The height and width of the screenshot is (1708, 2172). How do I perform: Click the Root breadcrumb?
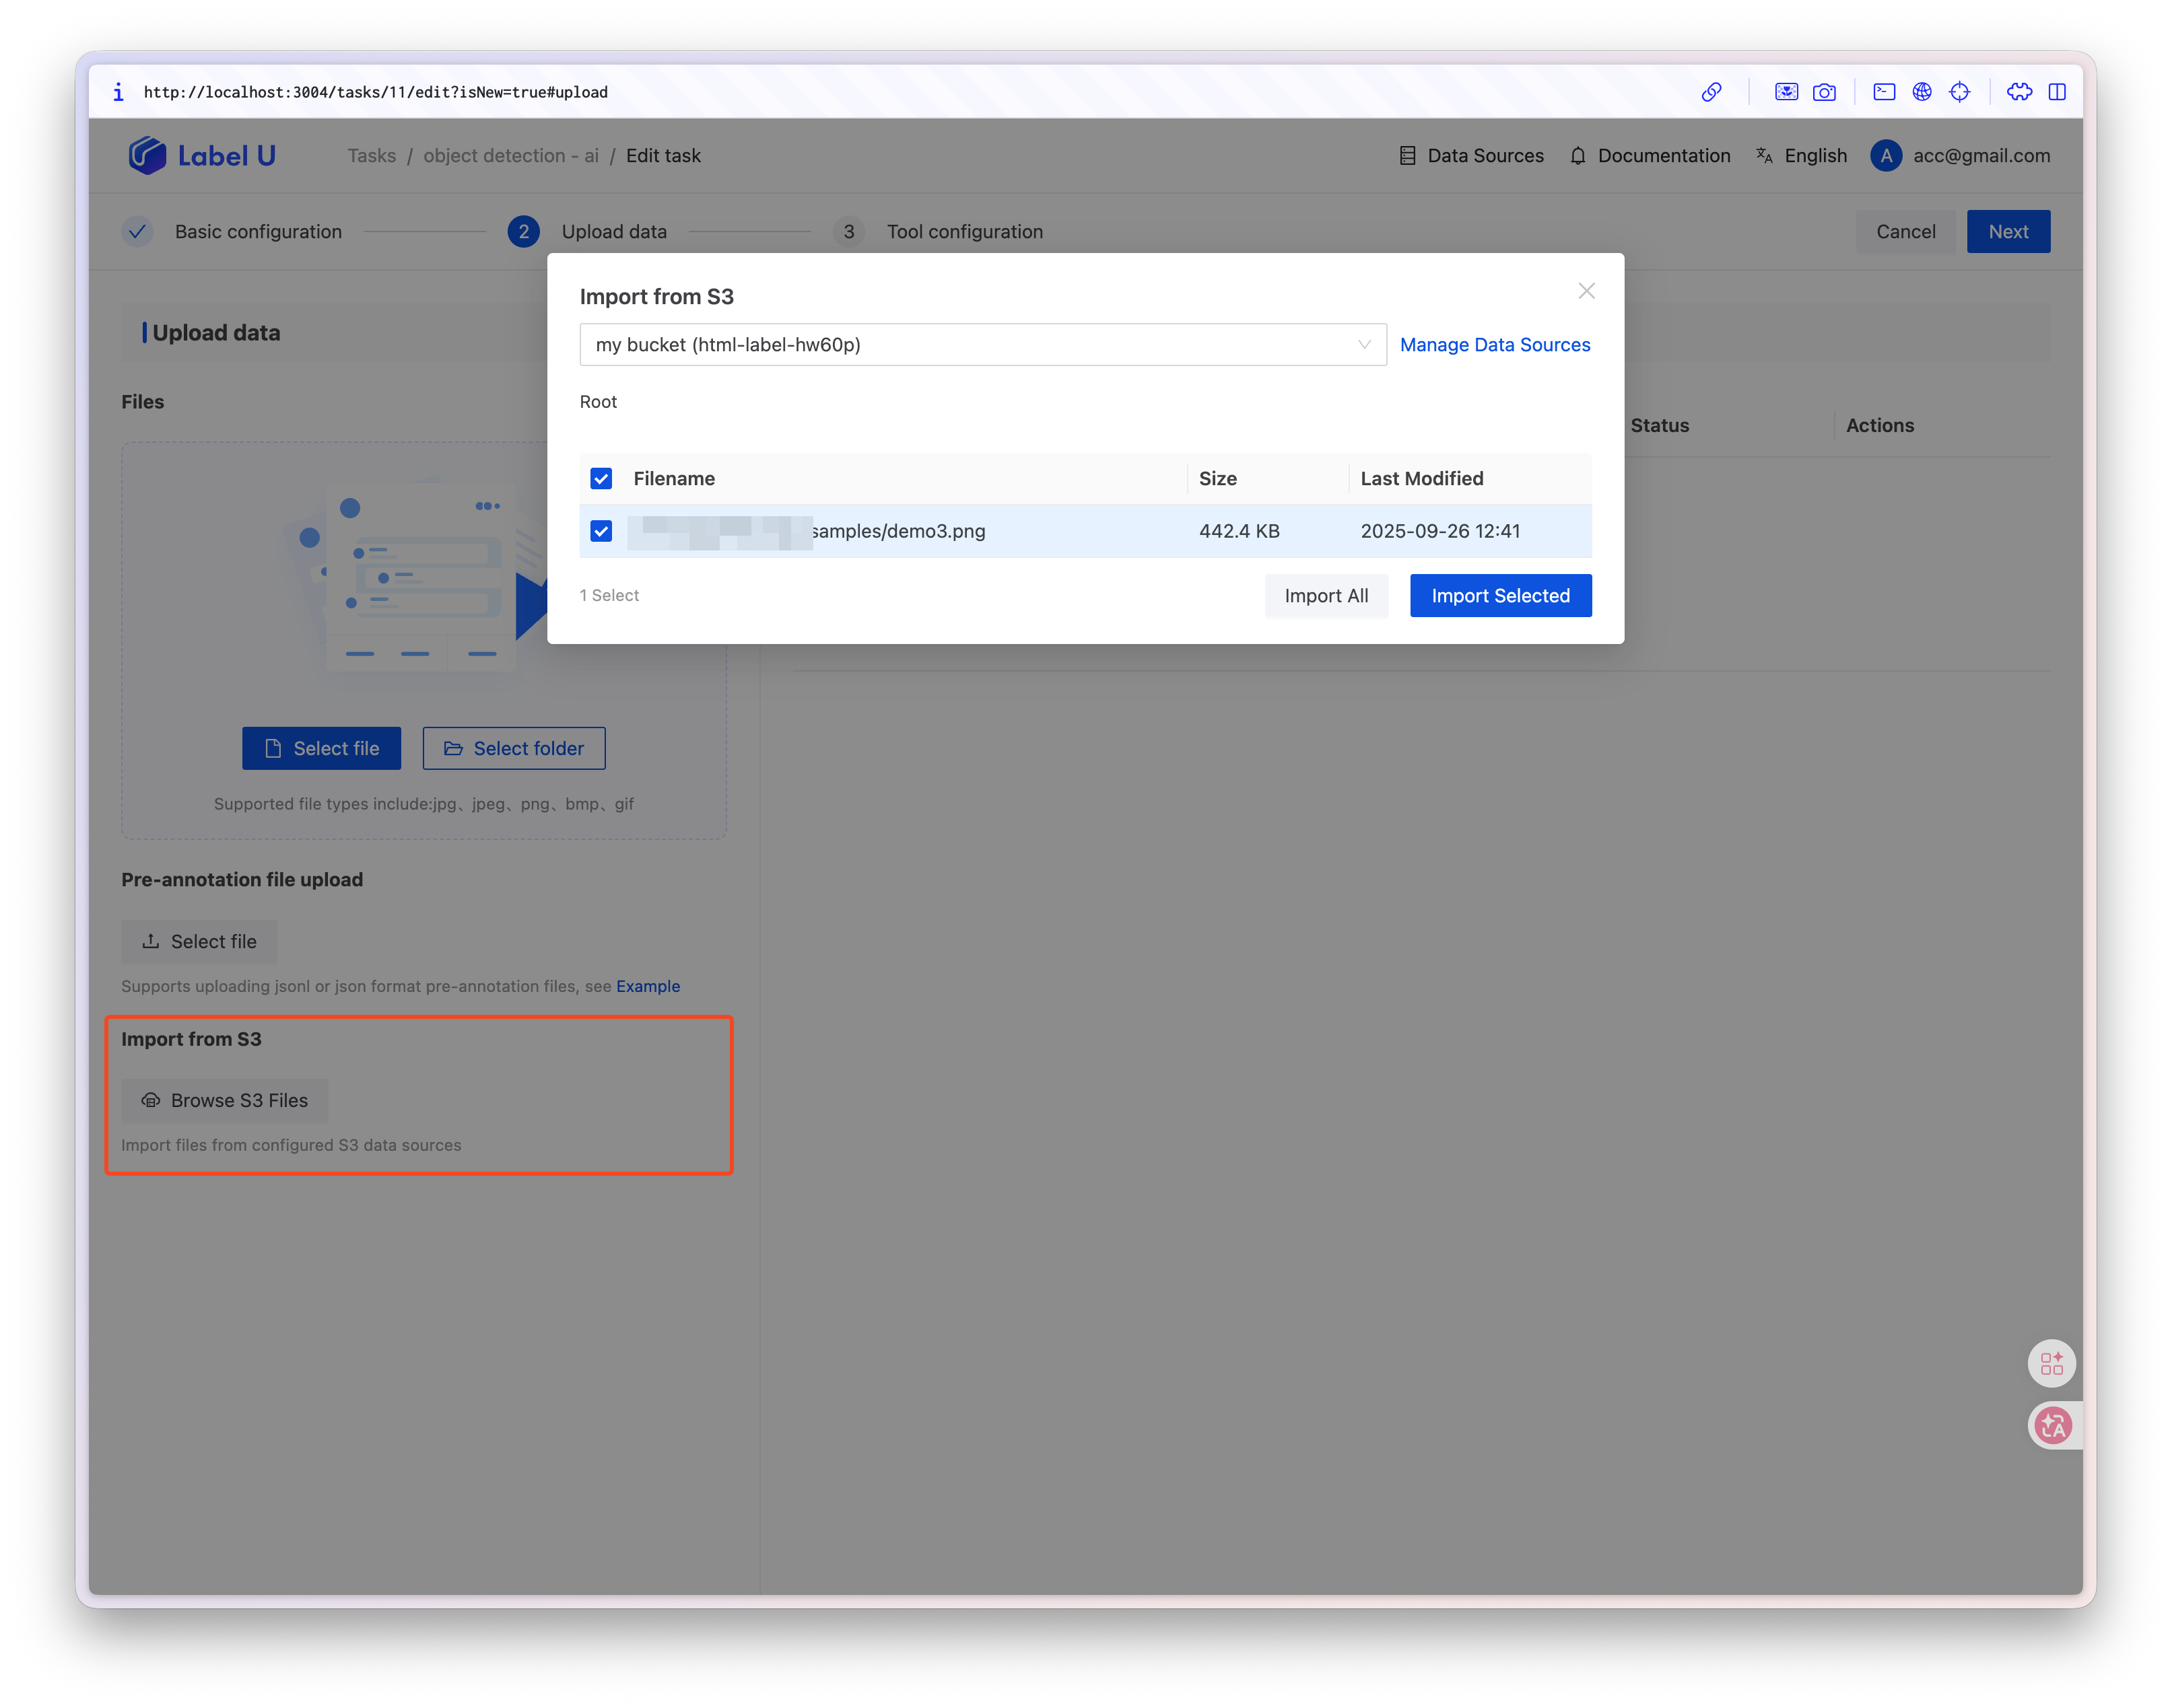point(599,401)
